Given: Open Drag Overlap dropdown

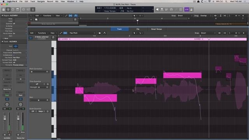Looking at the screenshot, I should tap(206, 16).
